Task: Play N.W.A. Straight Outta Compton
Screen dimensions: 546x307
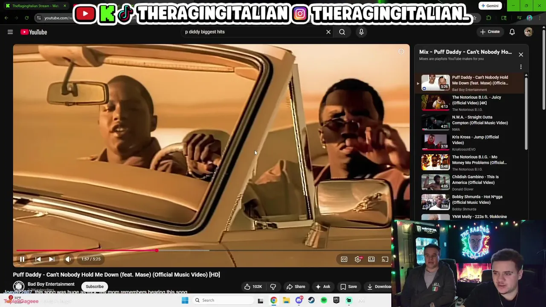Action: click(x=469, y=123)
